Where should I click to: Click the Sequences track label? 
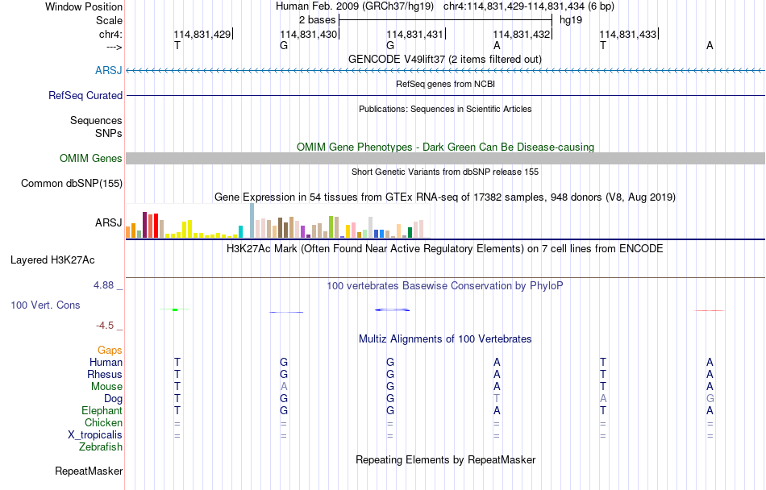[96, 121]
